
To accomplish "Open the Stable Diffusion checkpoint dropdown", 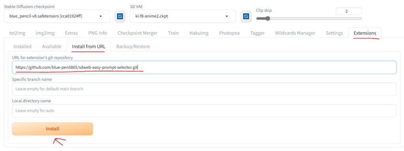I will pos(57,16).
